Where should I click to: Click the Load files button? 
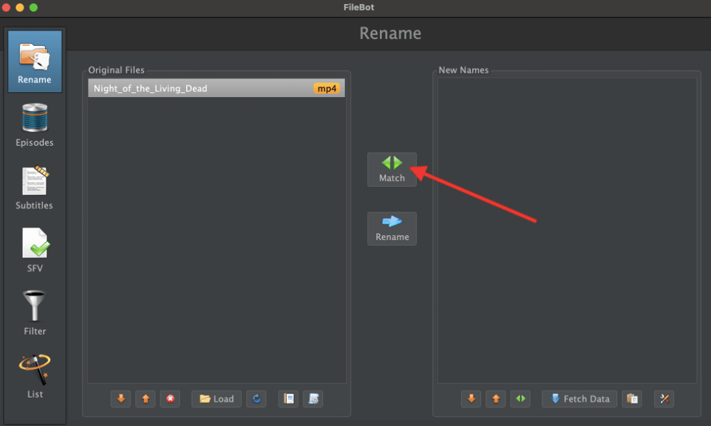[217, 399]
